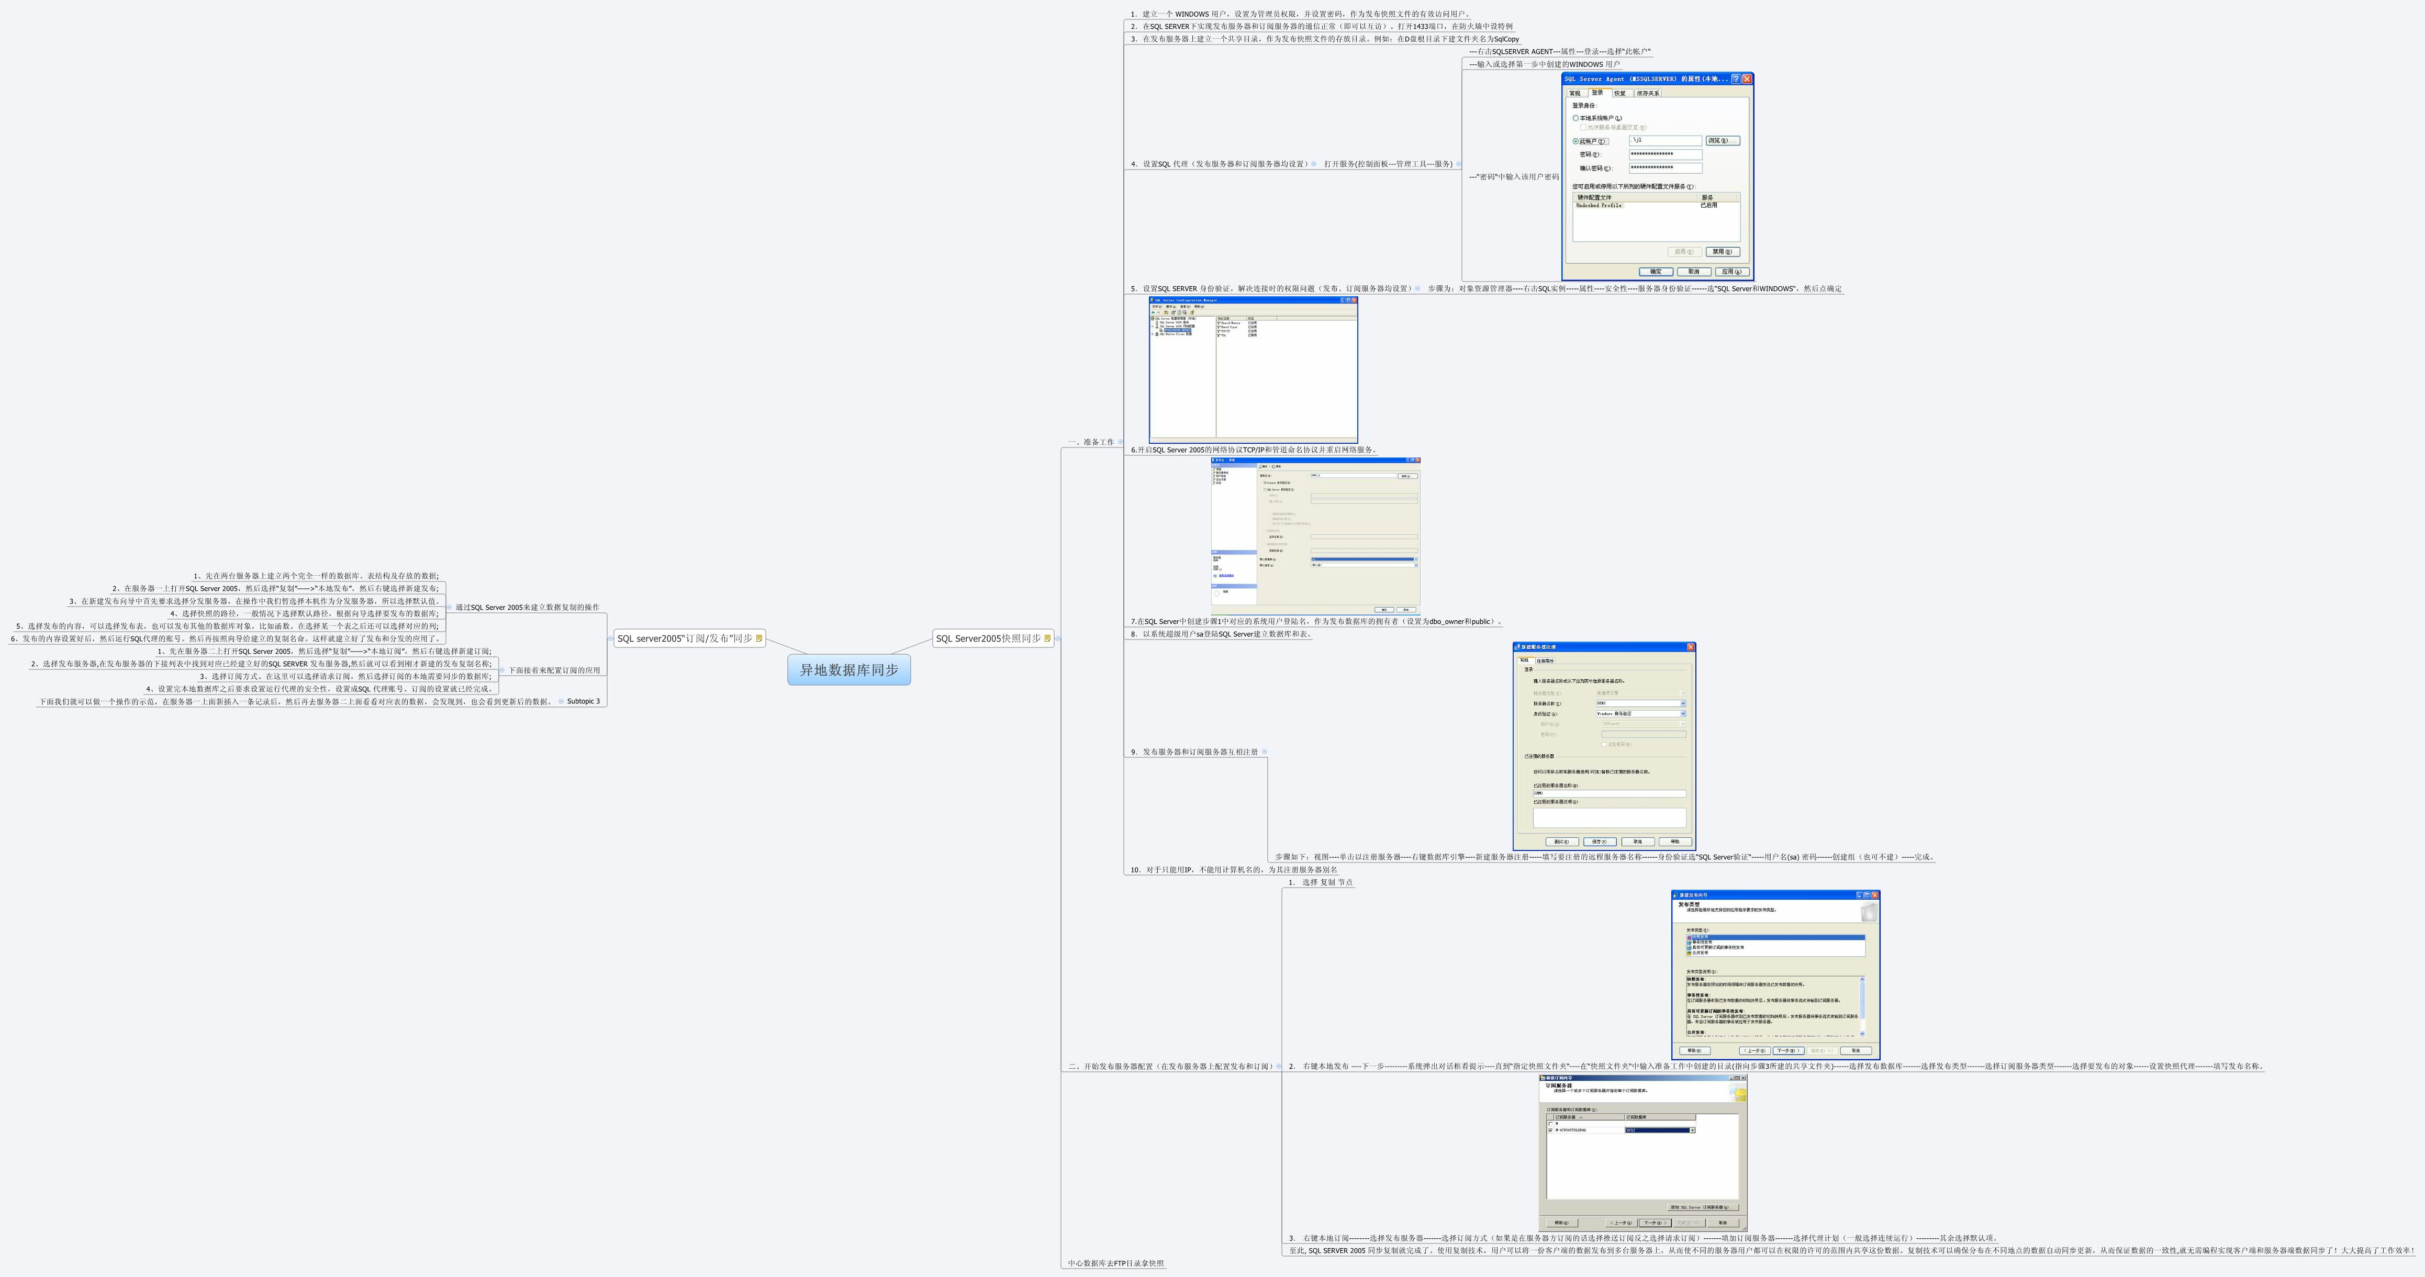Select 此帐户 radio button
The height and width of the screenshot is (1277, 2425).
click(x=1576, y=141)
